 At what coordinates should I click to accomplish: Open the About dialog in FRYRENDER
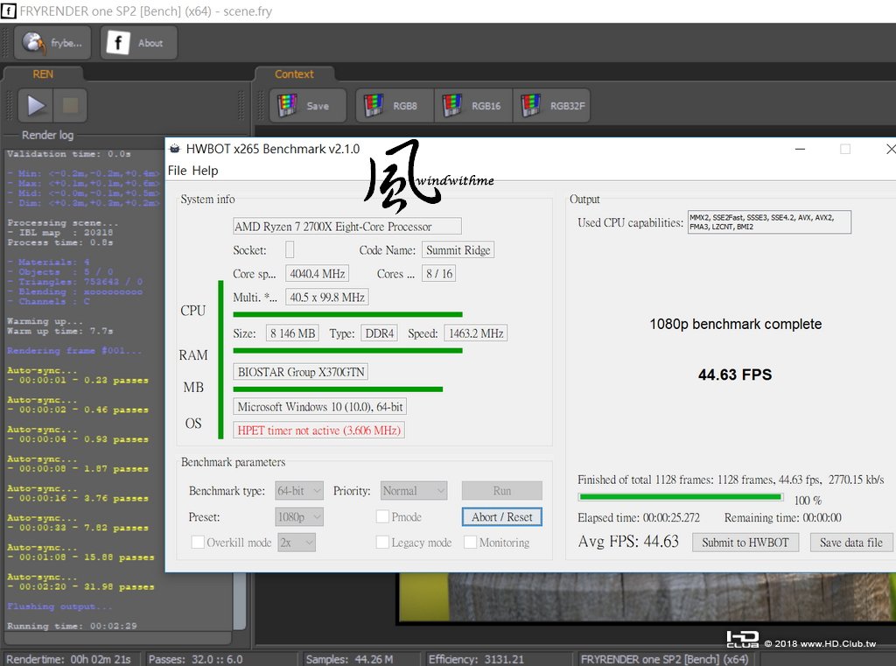139,43
